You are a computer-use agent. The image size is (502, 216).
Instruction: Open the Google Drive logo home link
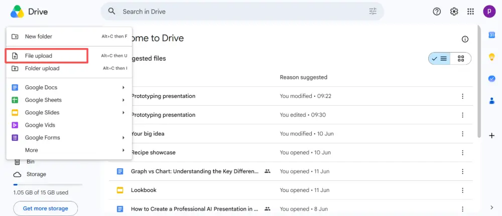tap(29, 12)
